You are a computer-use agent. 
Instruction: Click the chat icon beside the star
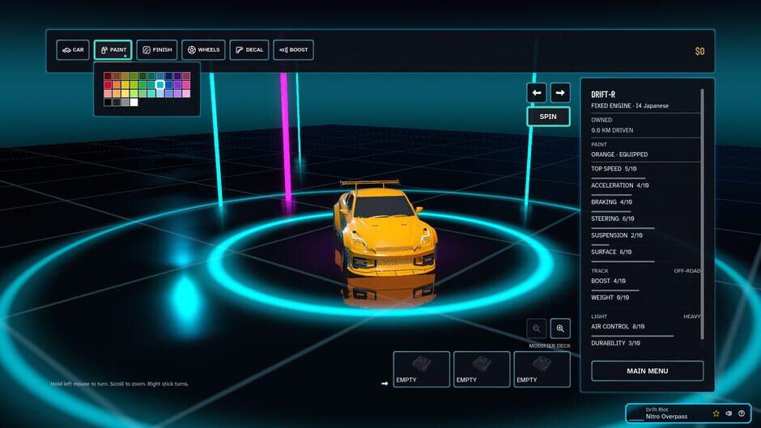729,413
